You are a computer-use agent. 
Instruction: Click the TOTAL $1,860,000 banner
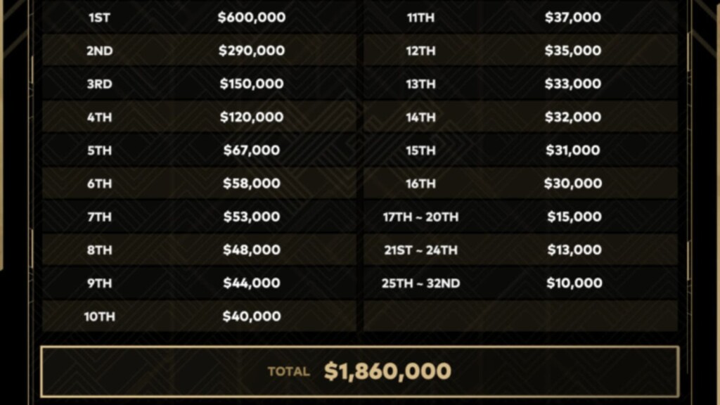(x=360, y=371)
